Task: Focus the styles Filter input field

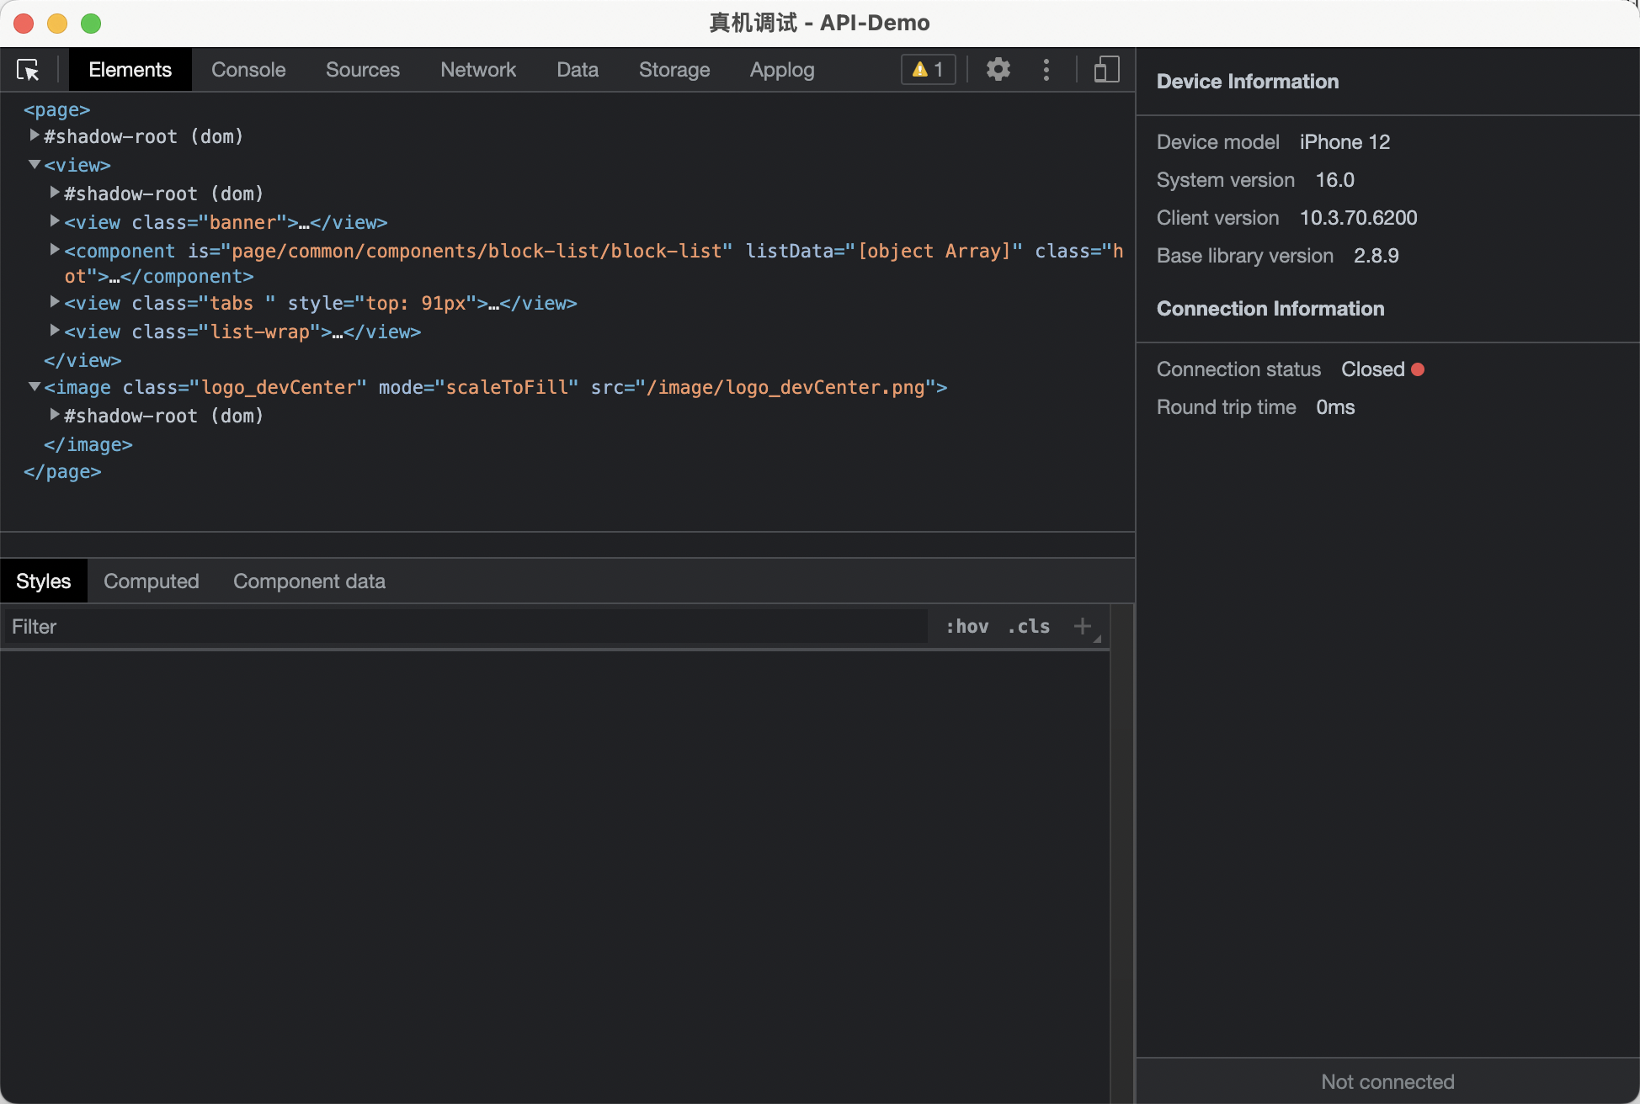Action: [466, 627]
